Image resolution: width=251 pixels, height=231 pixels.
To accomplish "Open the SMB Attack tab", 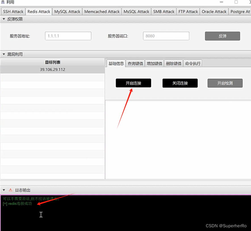I will click(164, 12).
